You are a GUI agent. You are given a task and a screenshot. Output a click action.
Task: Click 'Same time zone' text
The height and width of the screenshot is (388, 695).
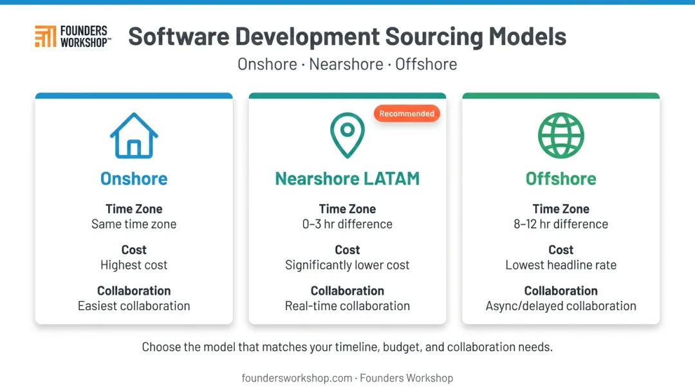(134, 224)
